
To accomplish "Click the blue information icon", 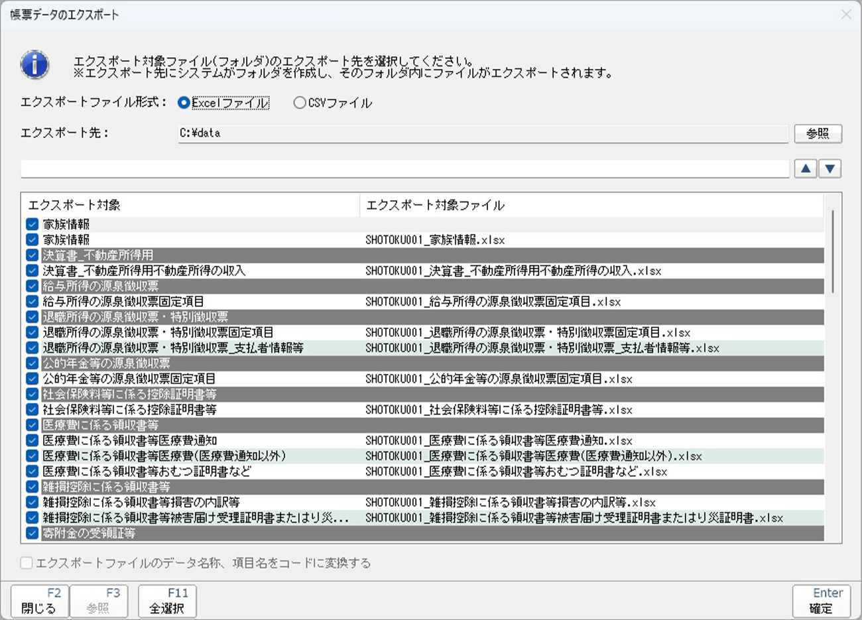I will coord(34,65).
